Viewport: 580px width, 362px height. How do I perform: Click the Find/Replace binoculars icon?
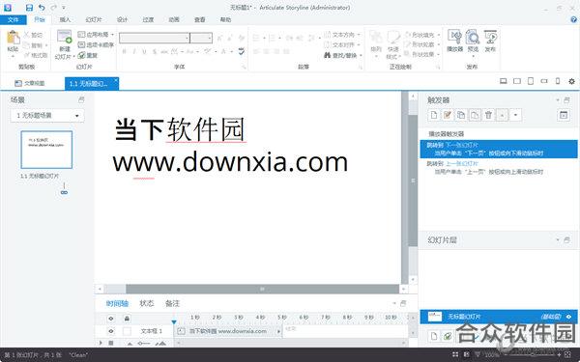coord(327,55)
